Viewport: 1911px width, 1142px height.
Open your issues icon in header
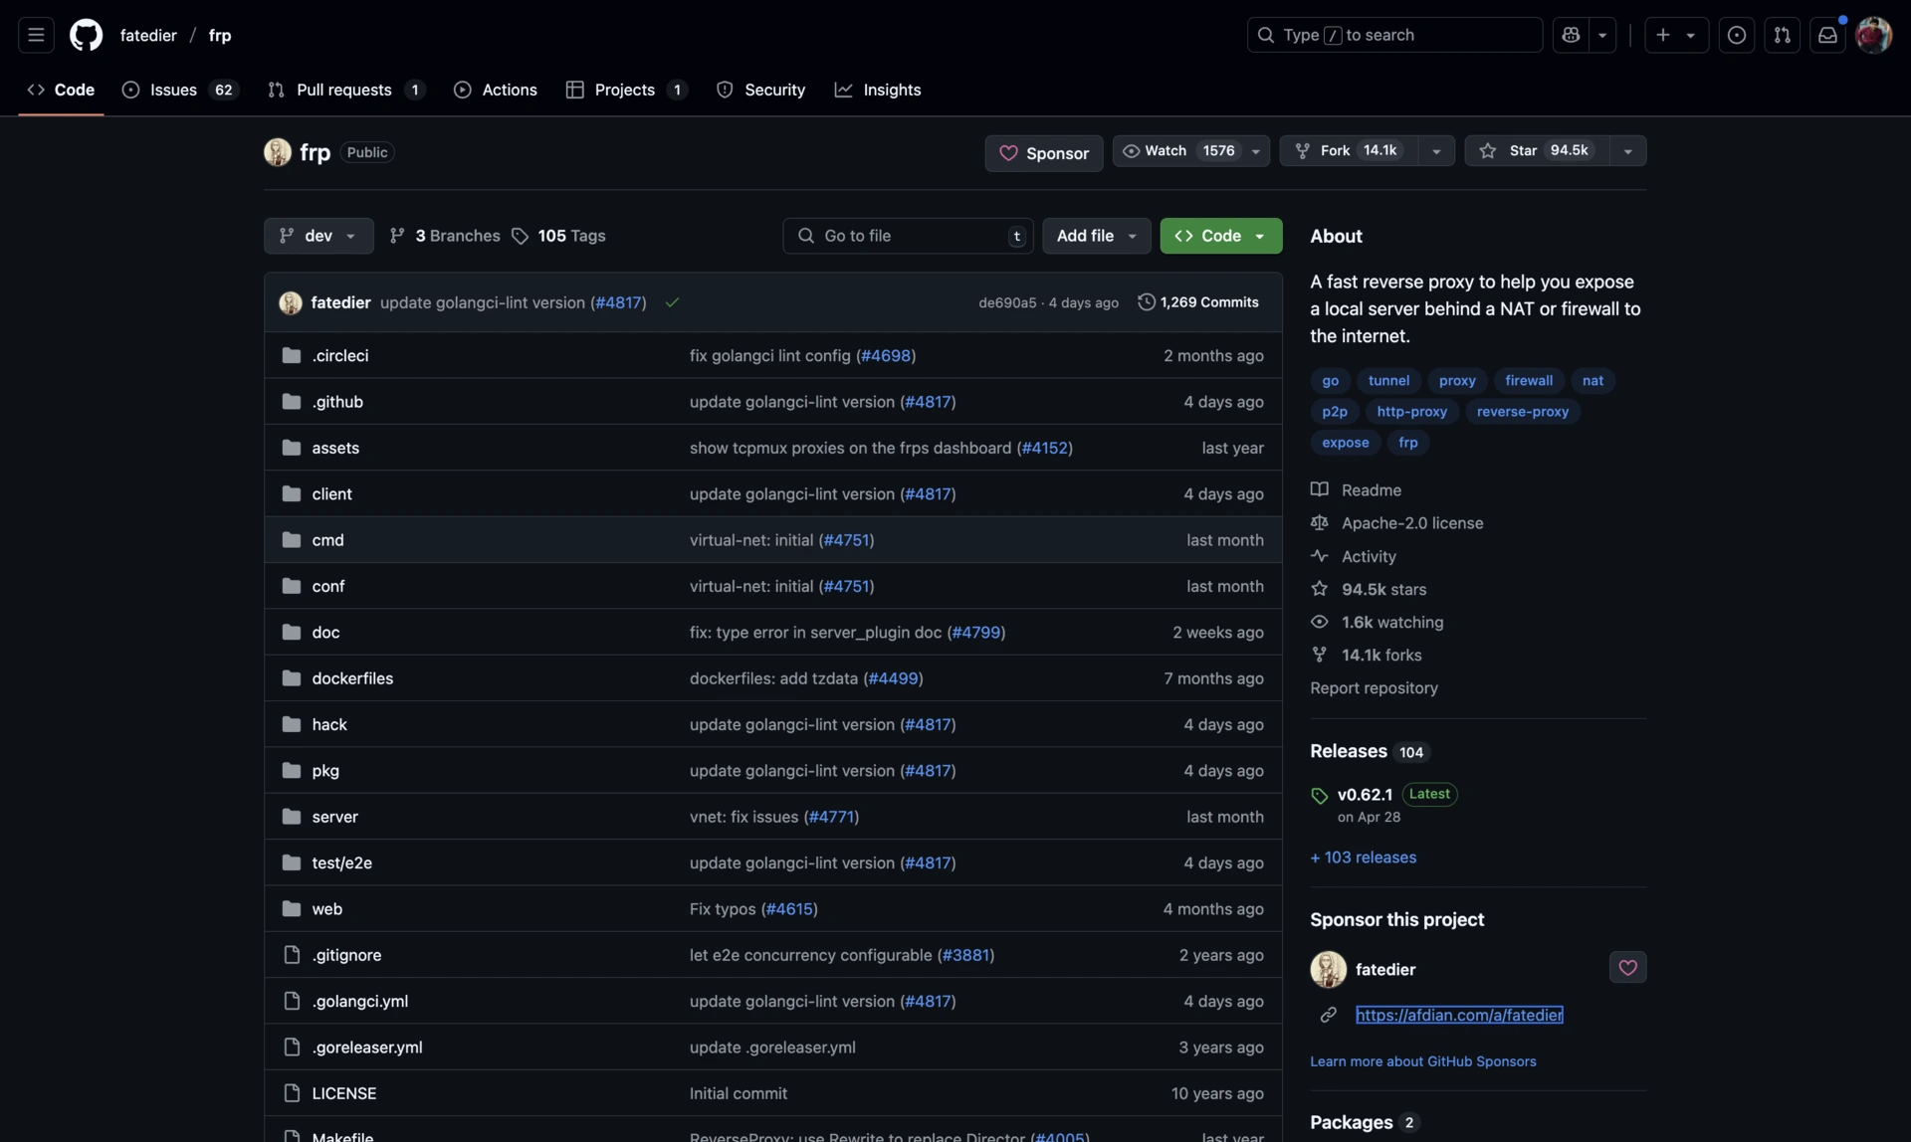[1736, 35]
